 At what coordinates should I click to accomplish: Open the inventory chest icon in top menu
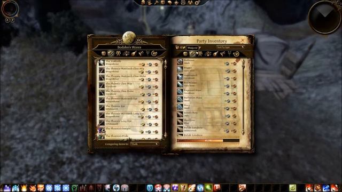pyautogui.click(x=163, y=3)
